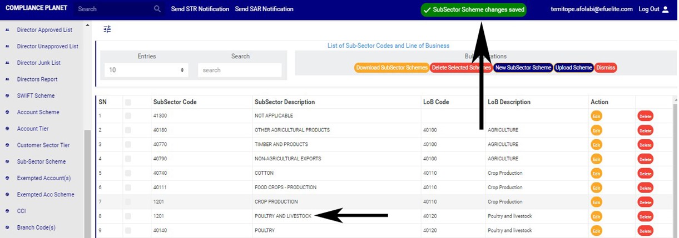Click the search magnifier icon in top bar
Viewport: 679px width, 238px height.
157,9
